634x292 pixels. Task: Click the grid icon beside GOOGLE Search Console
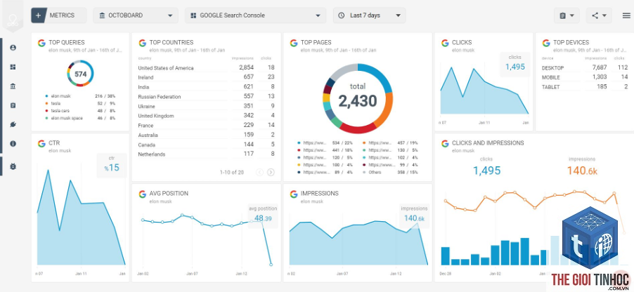click(x=193, y=15)
